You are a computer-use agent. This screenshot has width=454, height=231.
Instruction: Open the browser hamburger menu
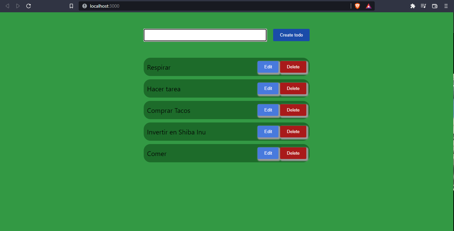(x=446, y=6)
